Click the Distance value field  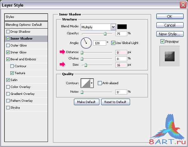coord(121,52)
